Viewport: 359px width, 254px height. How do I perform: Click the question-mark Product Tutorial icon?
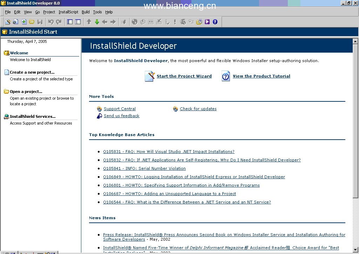pyautogui.click(x=226, y=76)
